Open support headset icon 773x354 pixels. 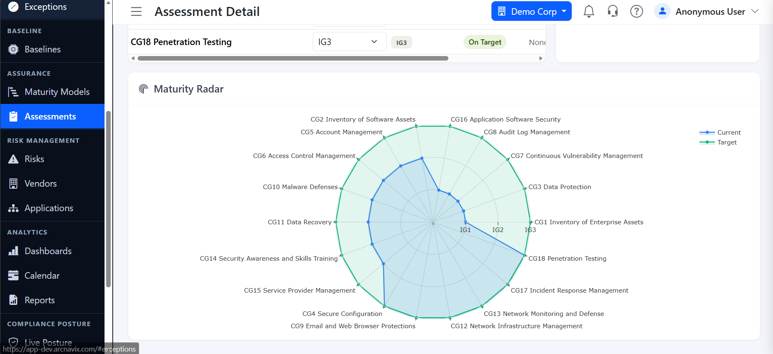pos(613,11)
